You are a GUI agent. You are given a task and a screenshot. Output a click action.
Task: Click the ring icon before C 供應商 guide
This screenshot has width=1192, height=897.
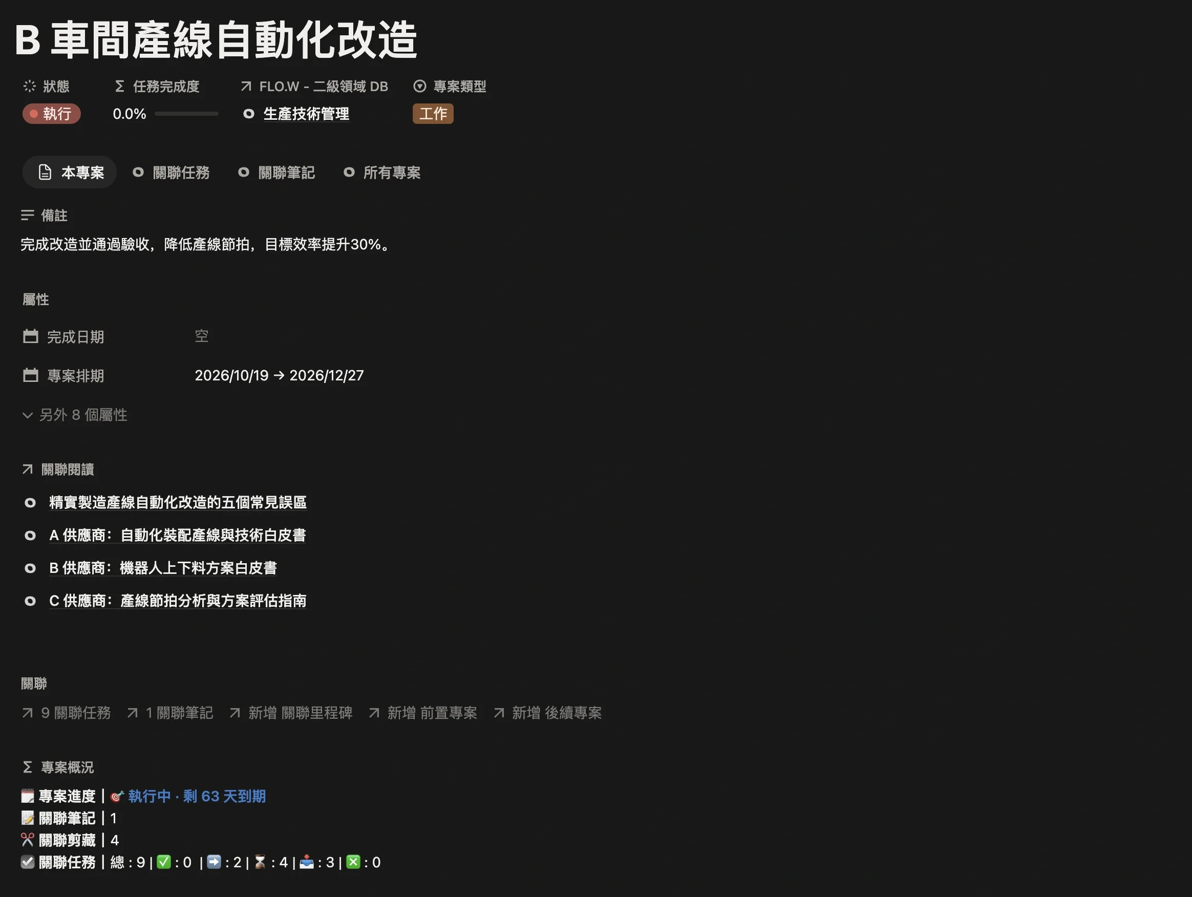(x=30, y=601)
